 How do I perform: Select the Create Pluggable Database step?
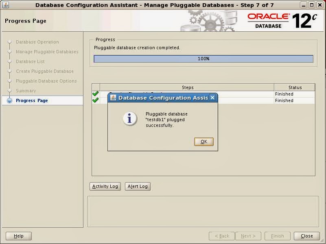[45, 71]
